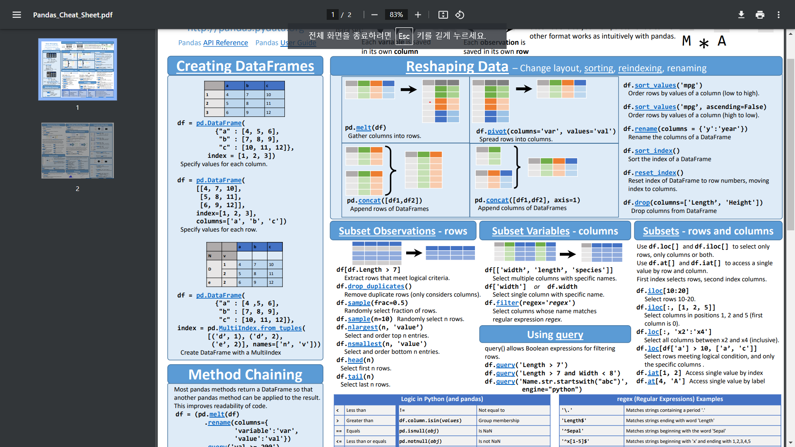795x447 pixels.
Task: Click the query link with Name.str.startswith
Action: 506,382
